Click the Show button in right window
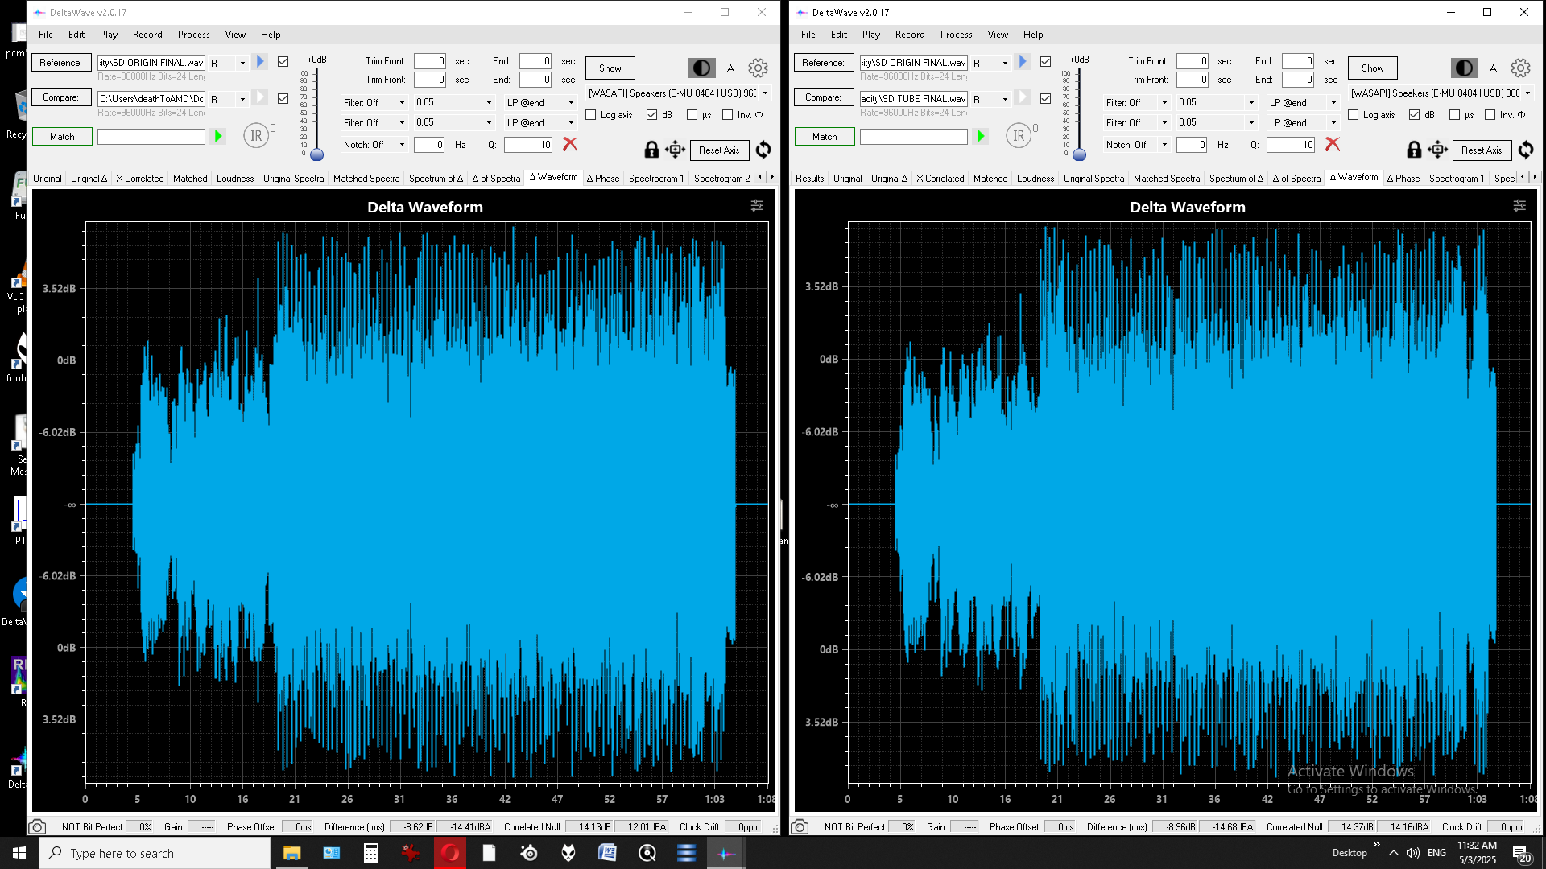 tap(1373, 68)
